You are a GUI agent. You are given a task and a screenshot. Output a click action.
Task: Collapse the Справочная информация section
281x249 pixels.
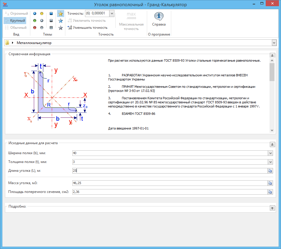[272, 55]
